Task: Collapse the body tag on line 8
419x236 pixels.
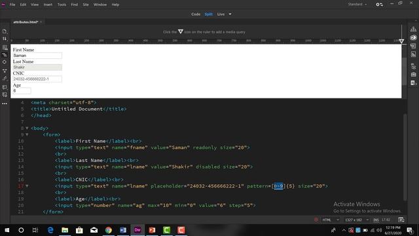Action: click(27, 128)
